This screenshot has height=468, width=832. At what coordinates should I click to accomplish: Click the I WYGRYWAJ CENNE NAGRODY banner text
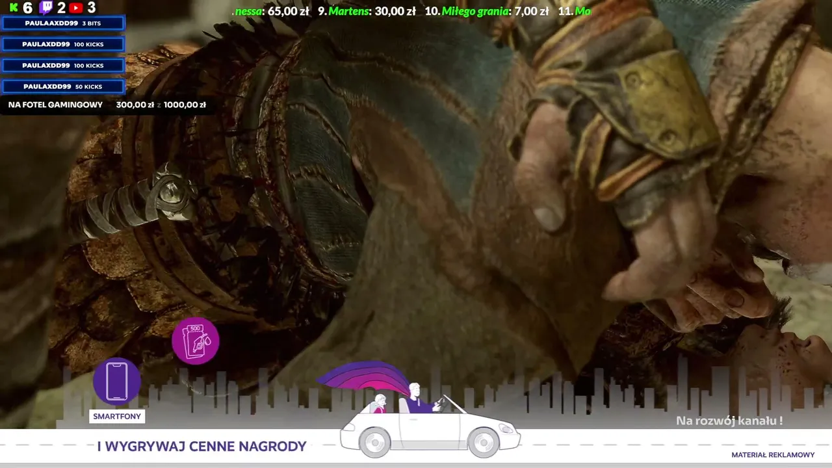coord(201,447)
